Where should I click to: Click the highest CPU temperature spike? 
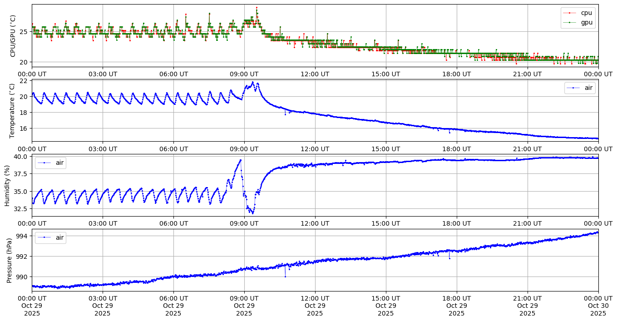(x=257, y=7)
